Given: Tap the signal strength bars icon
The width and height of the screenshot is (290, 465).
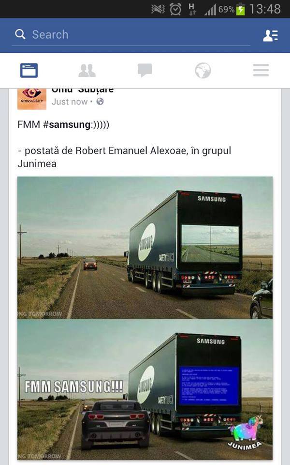Looking at the screenshot, I should coord(210,10).
